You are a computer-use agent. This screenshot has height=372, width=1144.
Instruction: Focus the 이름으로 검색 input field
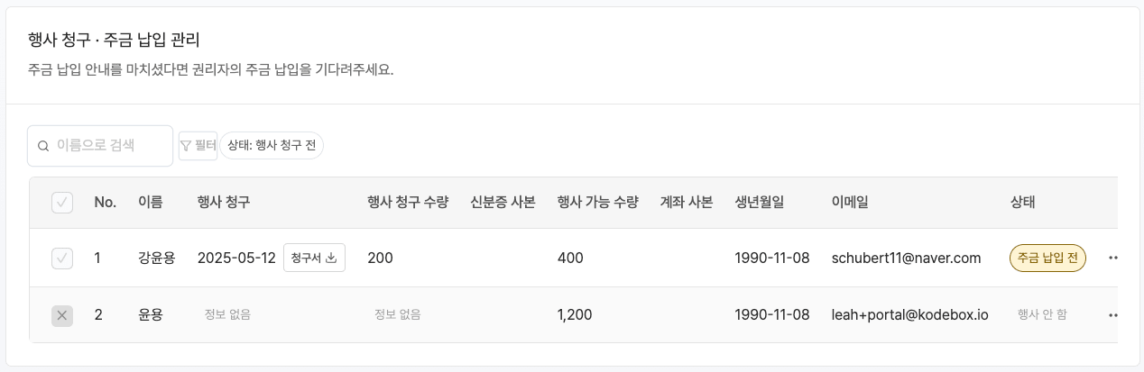pyautogui.click(x=108, y=145)
